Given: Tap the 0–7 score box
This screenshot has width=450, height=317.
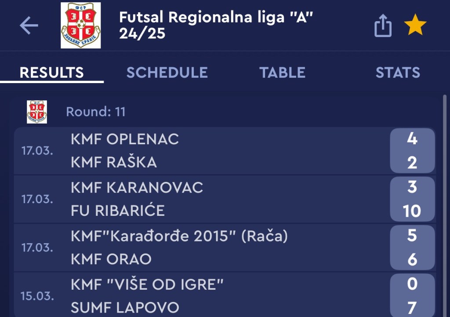Looking at the screenshot, I should [x=412, y=295].
